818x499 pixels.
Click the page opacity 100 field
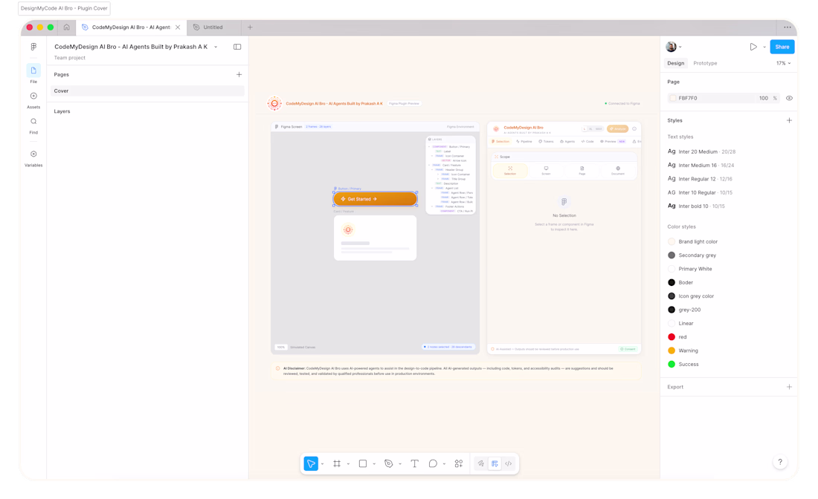click(x=764, y=98)
